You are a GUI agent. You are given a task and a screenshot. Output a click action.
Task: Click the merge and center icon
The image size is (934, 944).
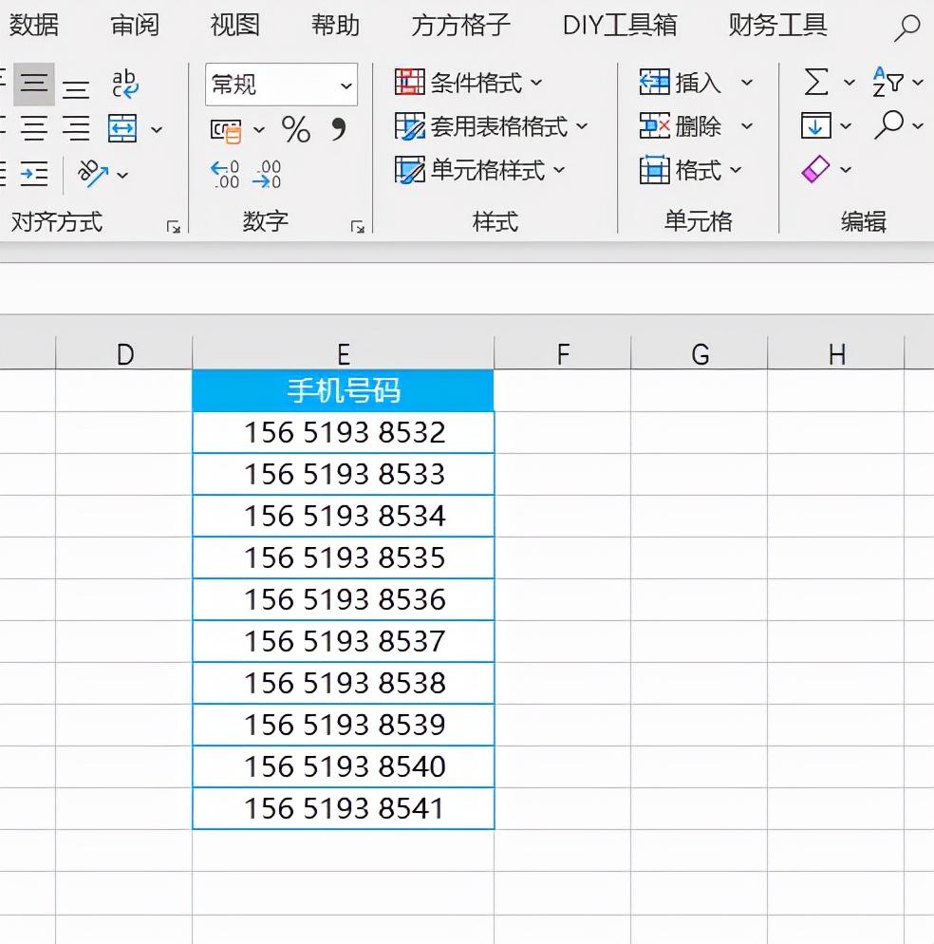click(123, 128)
